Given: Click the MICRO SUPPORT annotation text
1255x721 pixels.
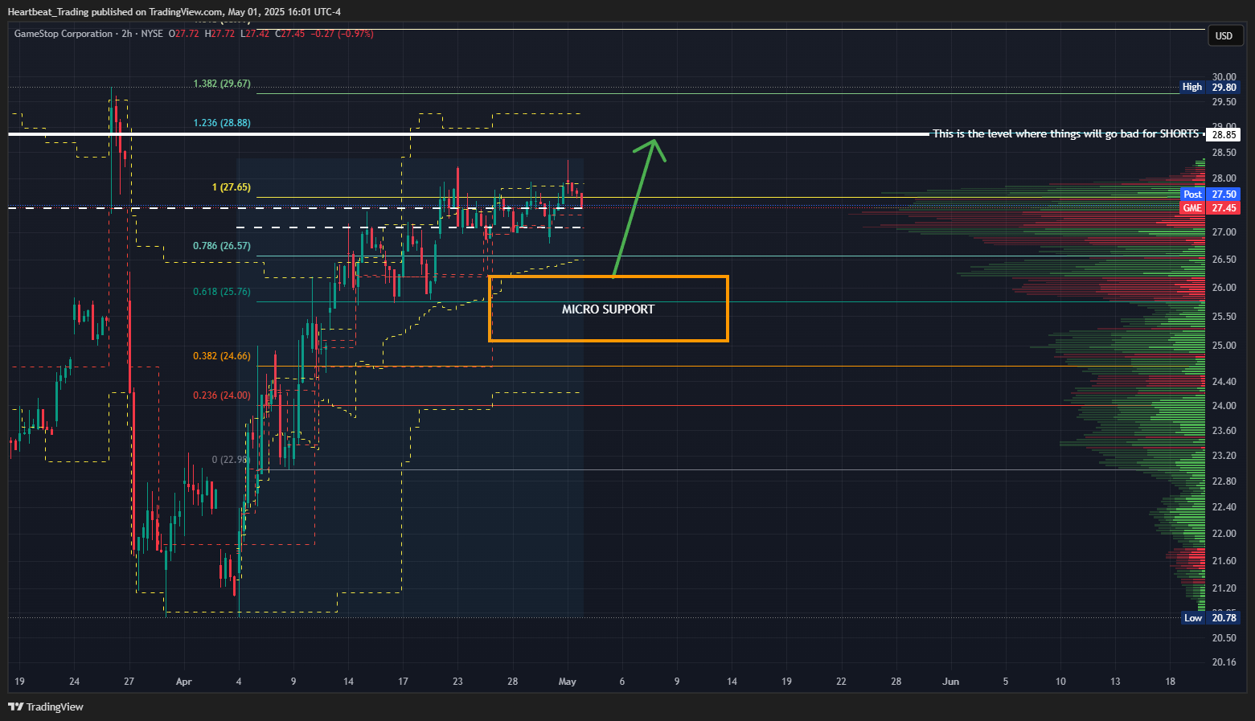Looking at the screenshot, I should click(x=608, y=309).
